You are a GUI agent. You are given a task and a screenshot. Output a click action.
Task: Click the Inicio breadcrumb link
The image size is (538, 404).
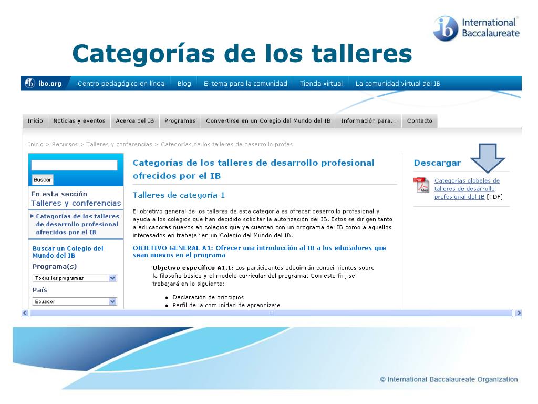pos(36,144)
